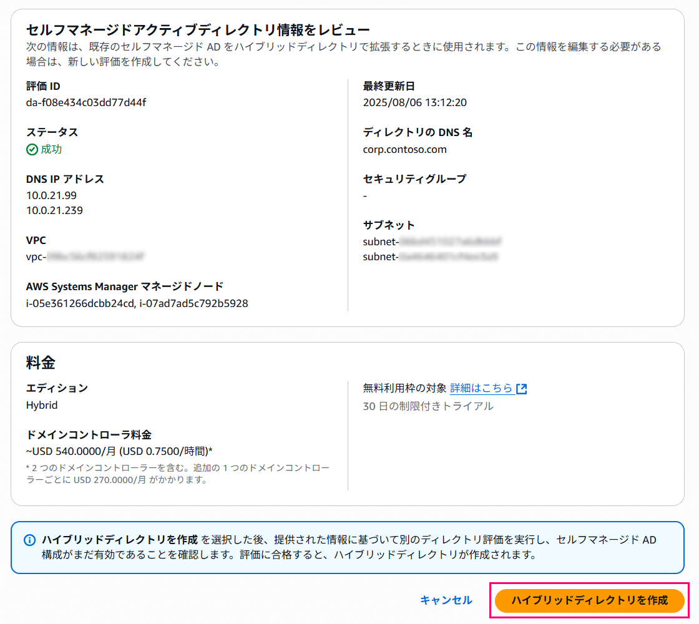Click the first subnet- value
The height and width of the screenshot is (624, 699).
tap(432, 241)
